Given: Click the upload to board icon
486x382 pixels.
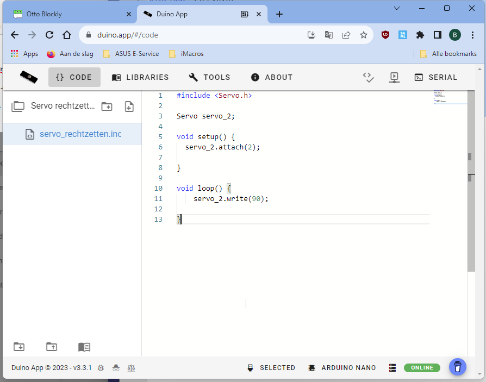Looking at the screenshot, I should pos(395,78).
